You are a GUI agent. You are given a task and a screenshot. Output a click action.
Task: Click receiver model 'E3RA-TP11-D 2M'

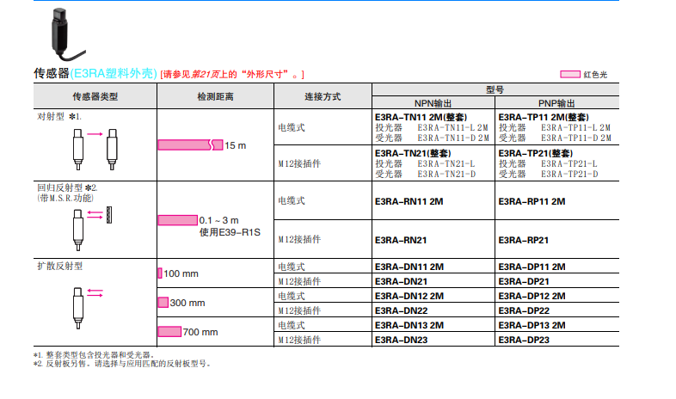[576, 138]
